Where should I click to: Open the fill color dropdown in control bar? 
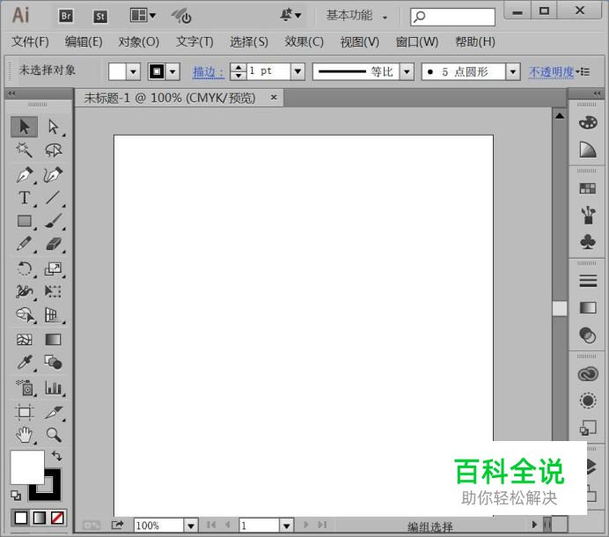133,72
